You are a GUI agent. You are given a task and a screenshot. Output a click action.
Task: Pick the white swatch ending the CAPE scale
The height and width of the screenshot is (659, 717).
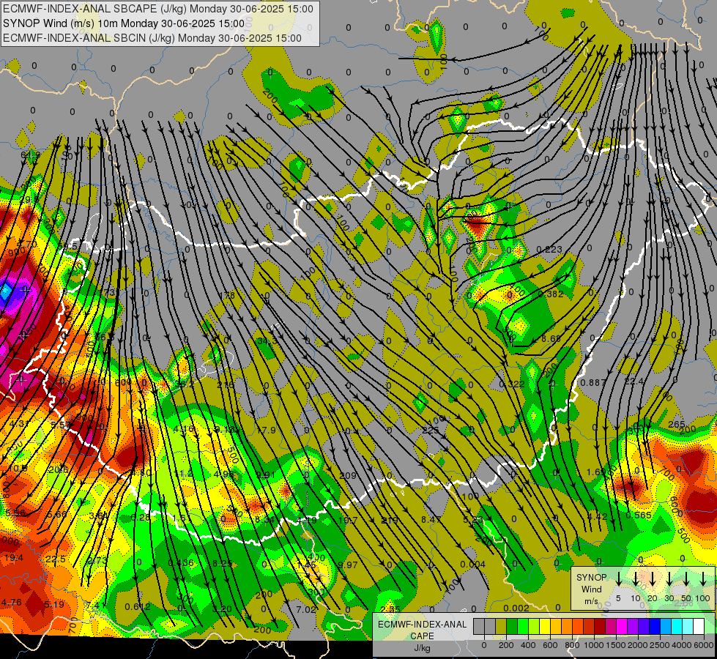coord(698,626)
